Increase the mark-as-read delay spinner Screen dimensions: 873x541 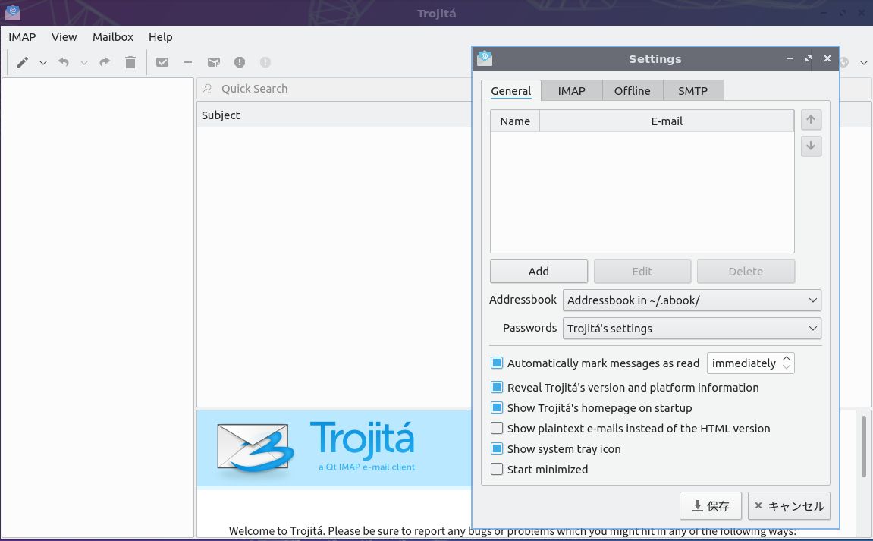pyautogui.click(x=786, y=359)
